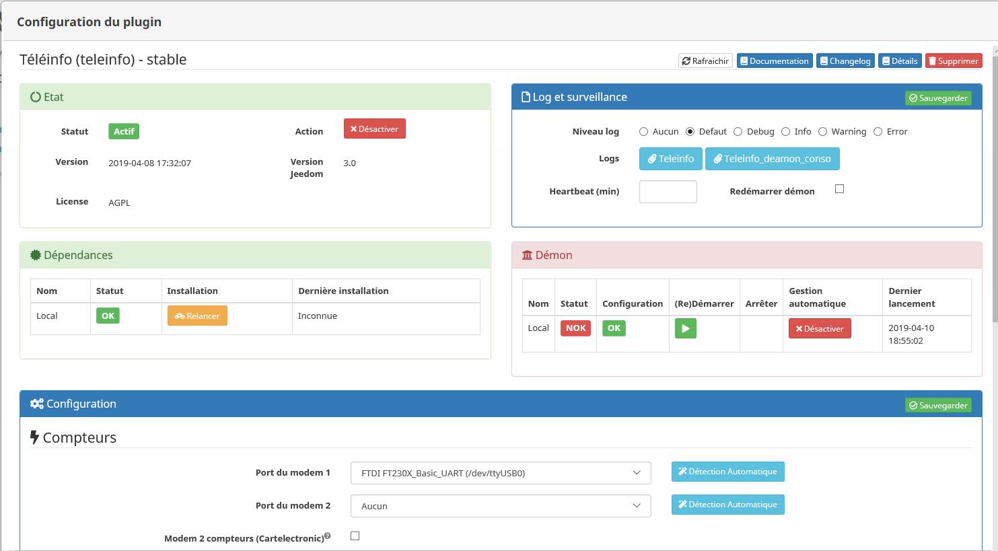This screenshot has height=551, width=998.
Task: Select Error log level
Action: (x=878, y=132)
